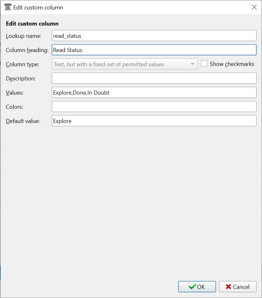Close the Edit custom column dialog window
The width and height of the screenshot is (262, 298).
point(254,7)
